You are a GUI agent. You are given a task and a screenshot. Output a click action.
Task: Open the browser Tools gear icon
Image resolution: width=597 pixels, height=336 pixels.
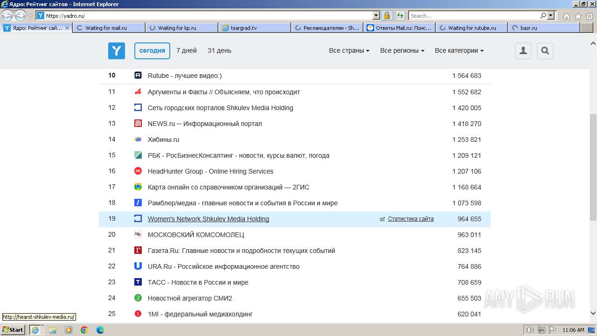[589, 16]
